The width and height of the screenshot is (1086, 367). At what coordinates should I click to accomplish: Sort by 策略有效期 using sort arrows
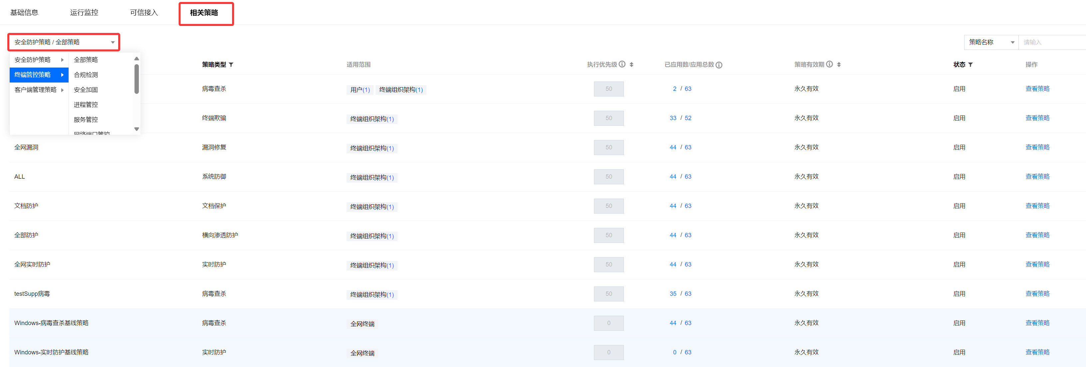(839, 65)
